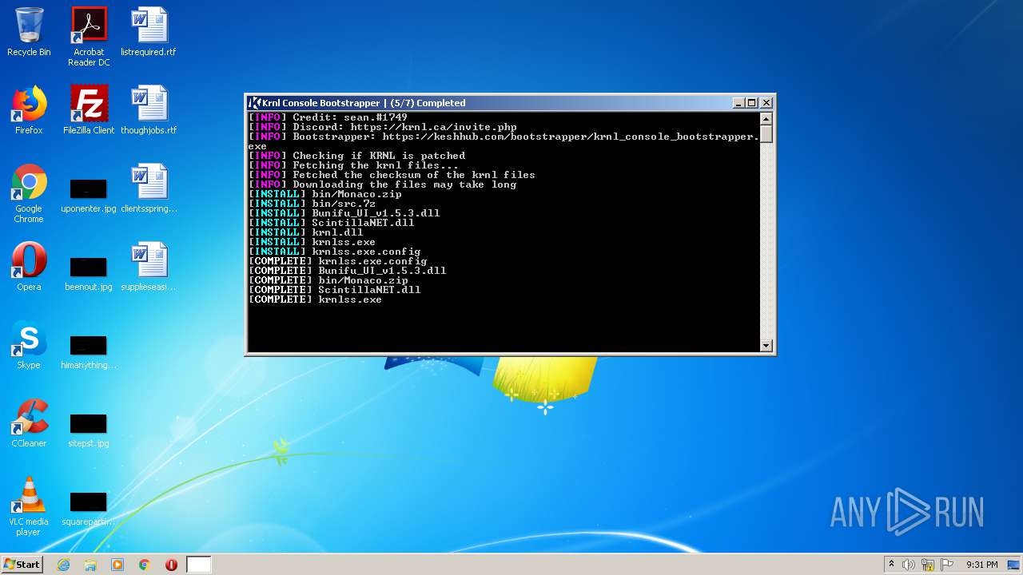Screen dimensions: 1023x575
Task: Select sitepst.jpg file on desktop
Action: (89, 429)
